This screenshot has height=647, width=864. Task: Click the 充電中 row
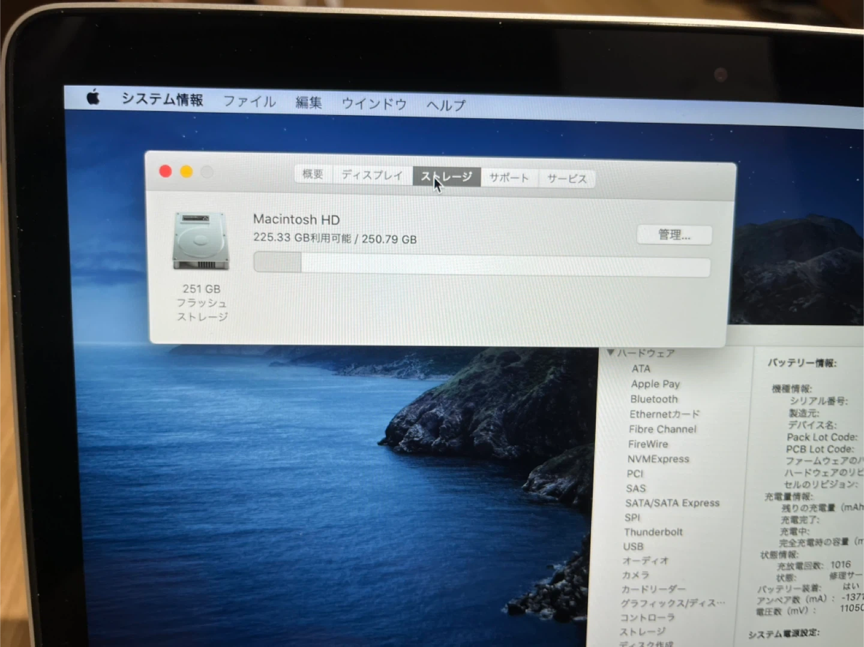click(795, 531)
